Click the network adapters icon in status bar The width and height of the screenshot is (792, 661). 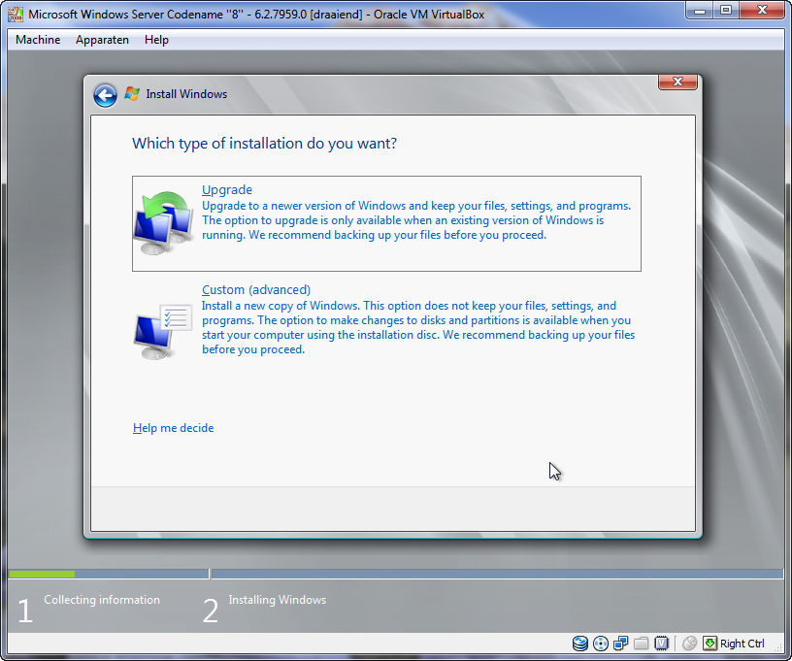621,644
